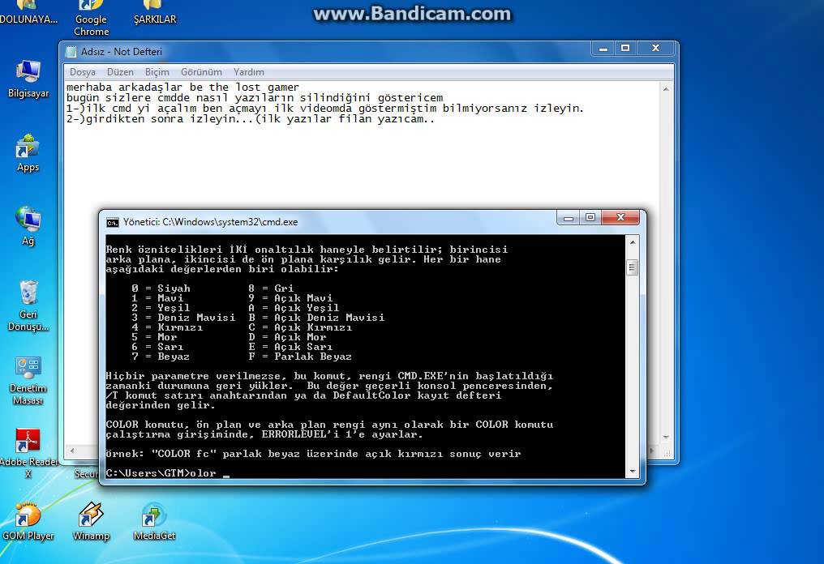Maximize the cmd.exe window

(590, 218)
